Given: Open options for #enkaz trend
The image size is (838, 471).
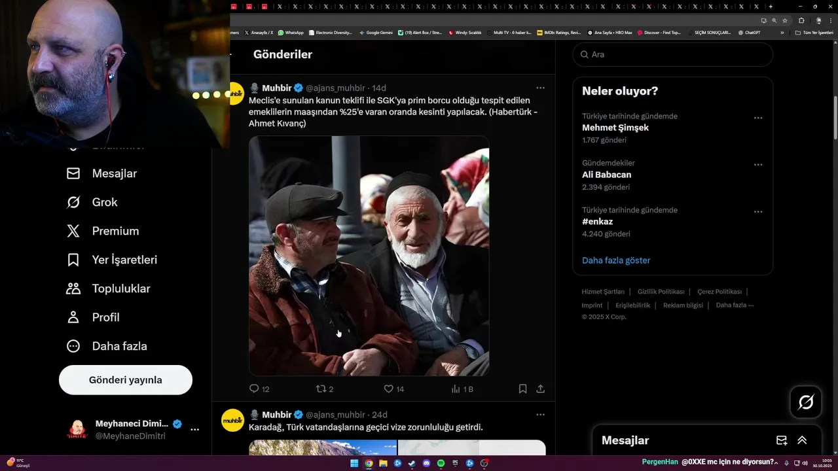Looking at the screenshot, I should [x=758, y=212].
